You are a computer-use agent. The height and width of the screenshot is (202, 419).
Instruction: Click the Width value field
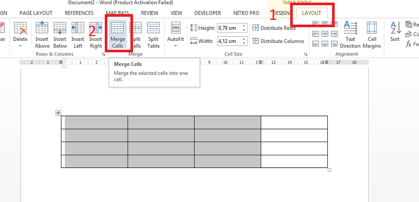coord(229,41)
